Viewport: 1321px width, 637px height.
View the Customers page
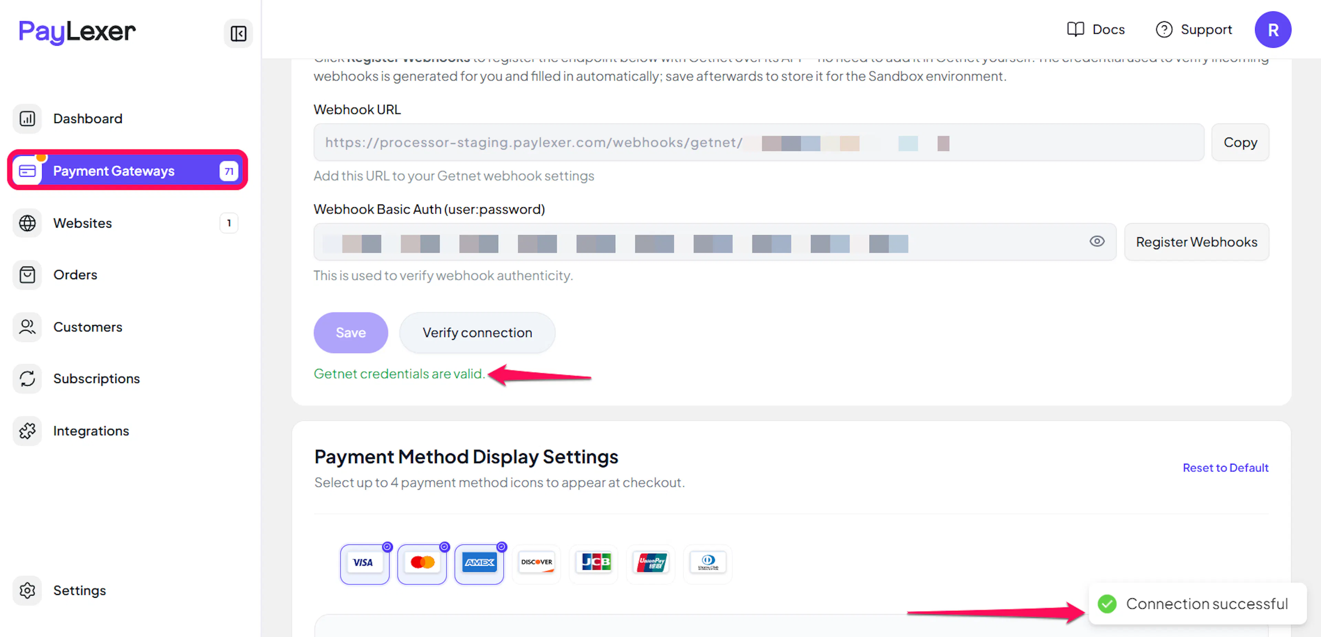[88, 327]
